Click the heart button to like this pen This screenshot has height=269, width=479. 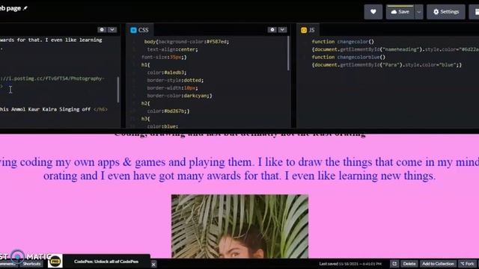coord(373,12)
